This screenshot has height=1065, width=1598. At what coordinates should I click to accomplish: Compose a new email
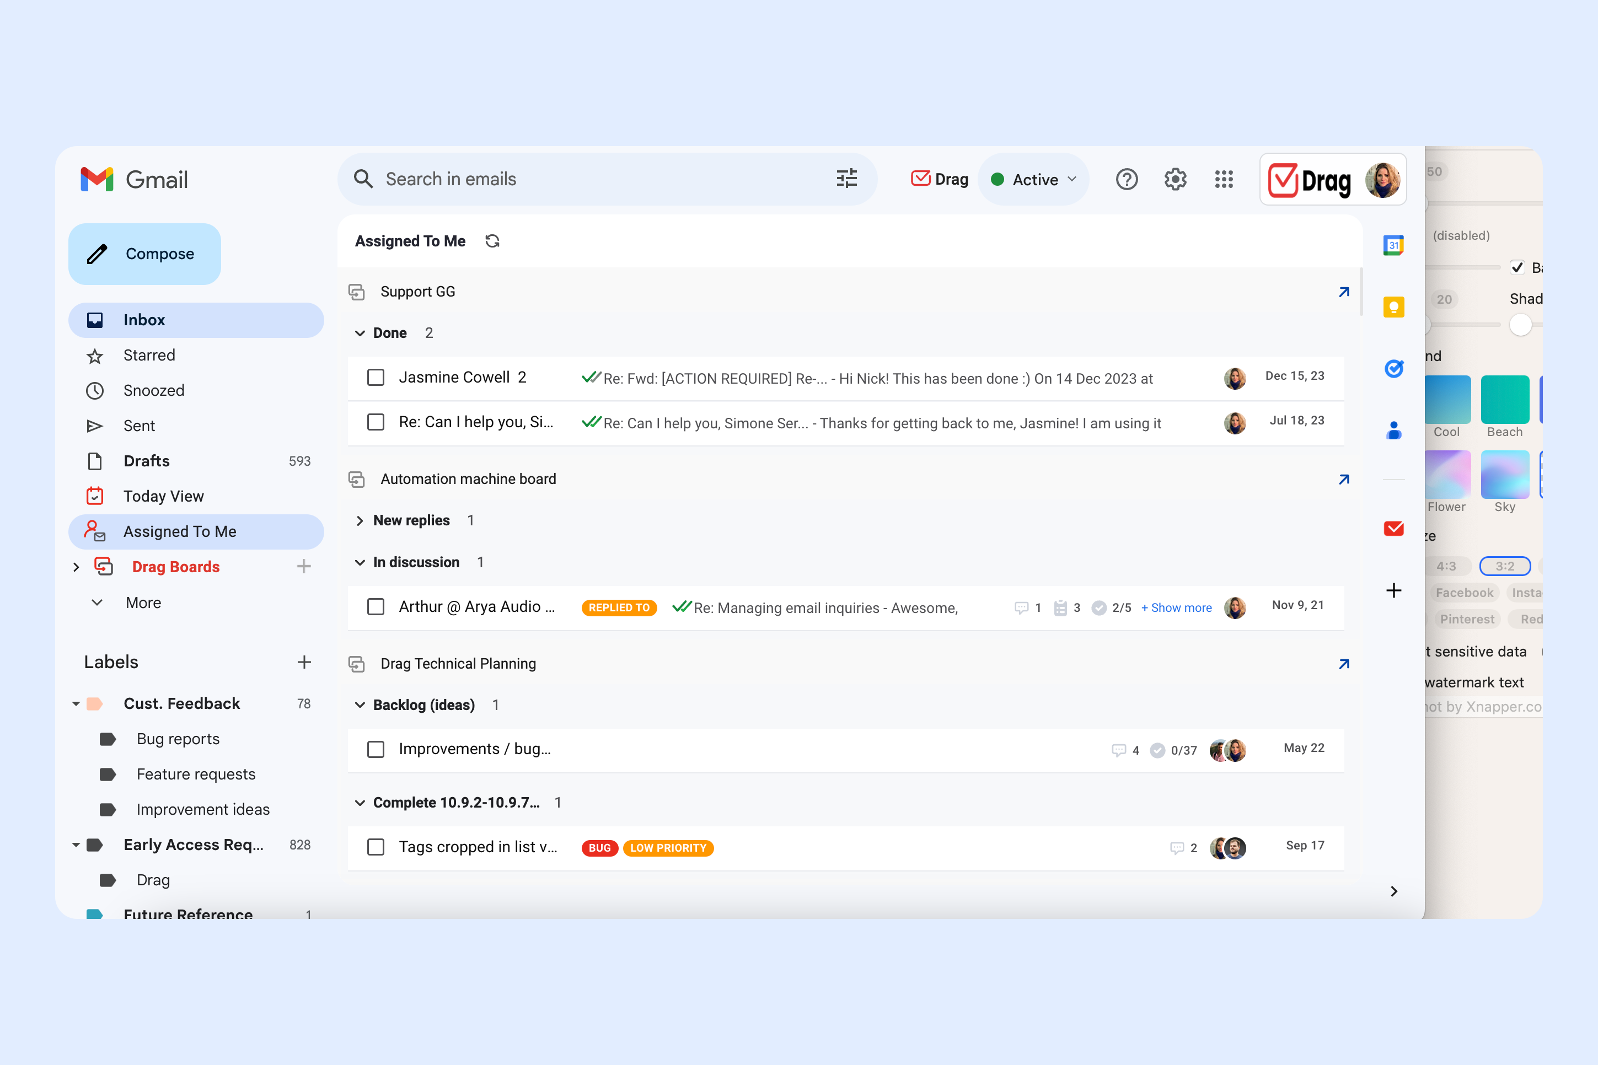coord(144,254)
